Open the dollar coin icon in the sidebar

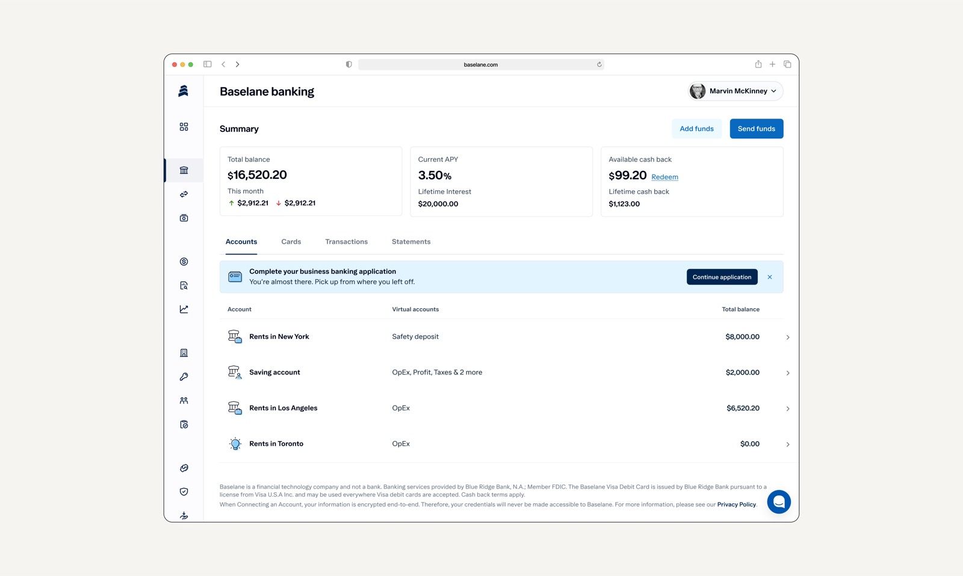[184, 262]
